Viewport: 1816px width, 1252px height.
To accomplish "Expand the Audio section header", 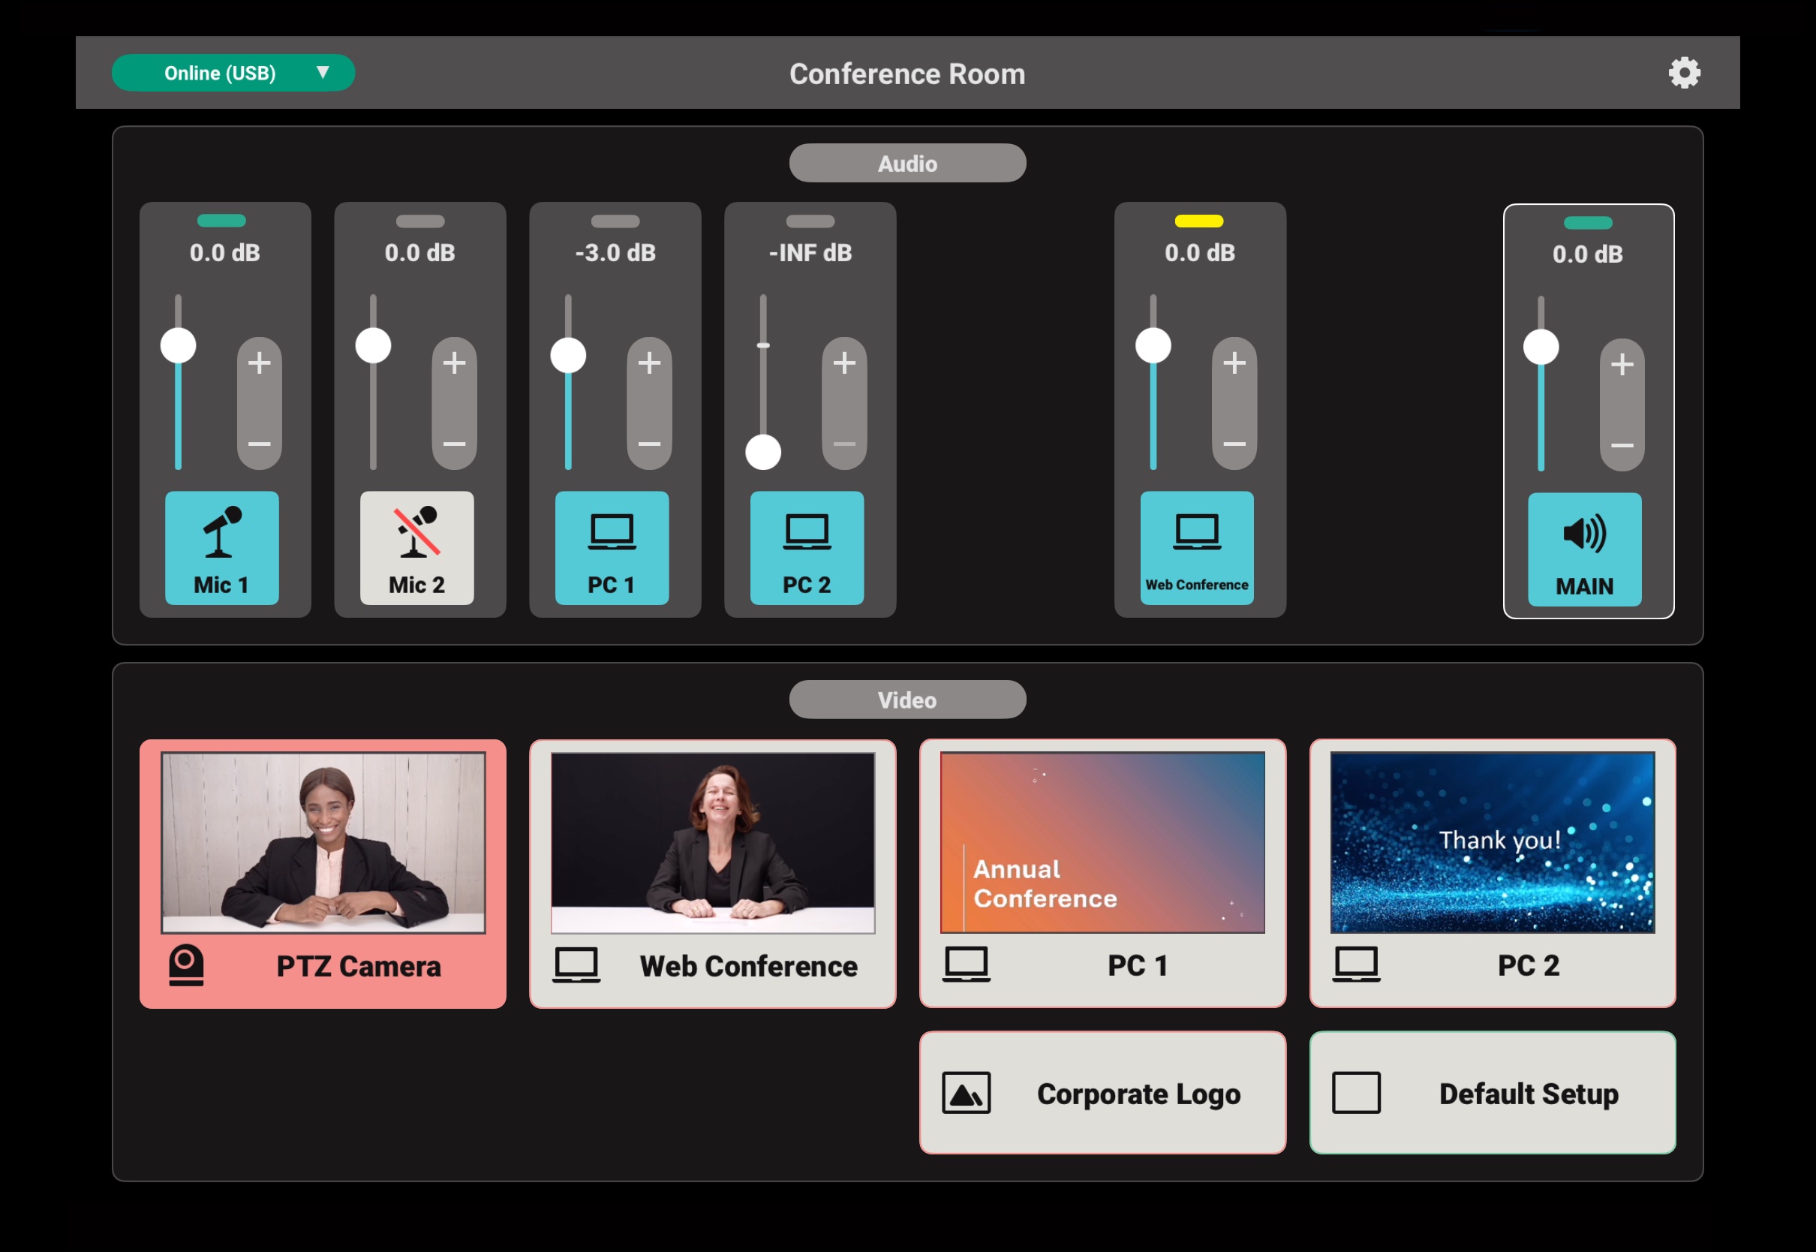I will coord(906,162).
